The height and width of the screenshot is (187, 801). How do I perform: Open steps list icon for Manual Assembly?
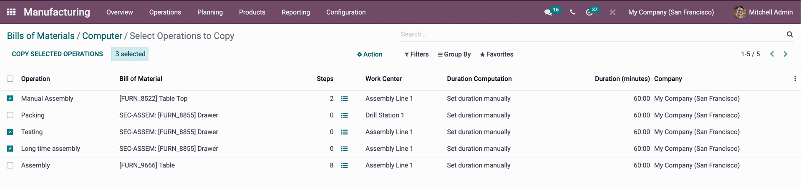tap(344, 99)
